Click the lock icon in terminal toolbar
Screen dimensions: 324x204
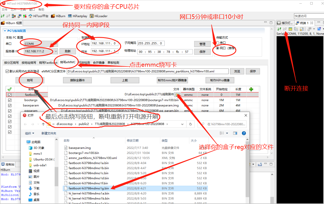(x=301, y=29)
